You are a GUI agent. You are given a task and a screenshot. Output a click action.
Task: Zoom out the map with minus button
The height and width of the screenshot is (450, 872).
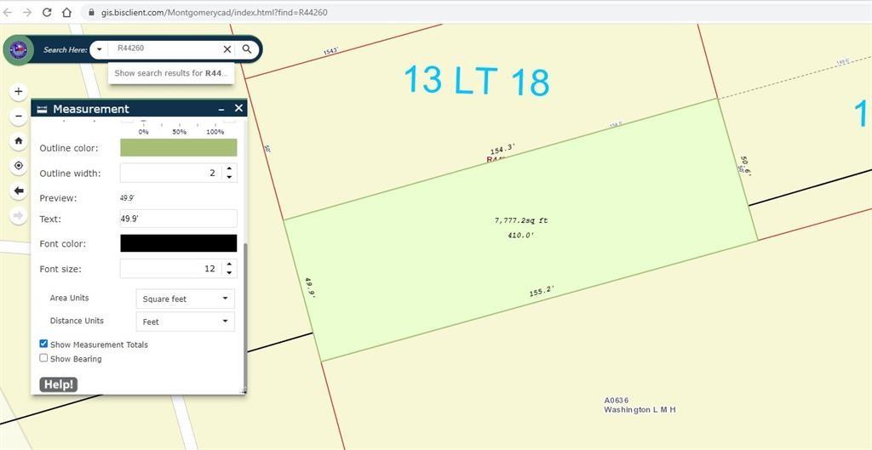point(19,116)
